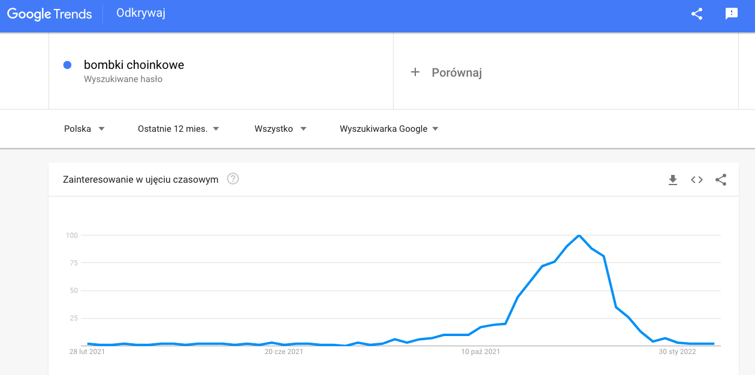The image size is (755, 375).
Task: Open the send feedback icon
Action: coord(732,14)
